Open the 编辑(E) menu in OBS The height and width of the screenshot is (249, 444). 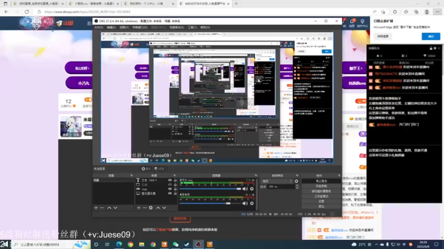(112, 27)
